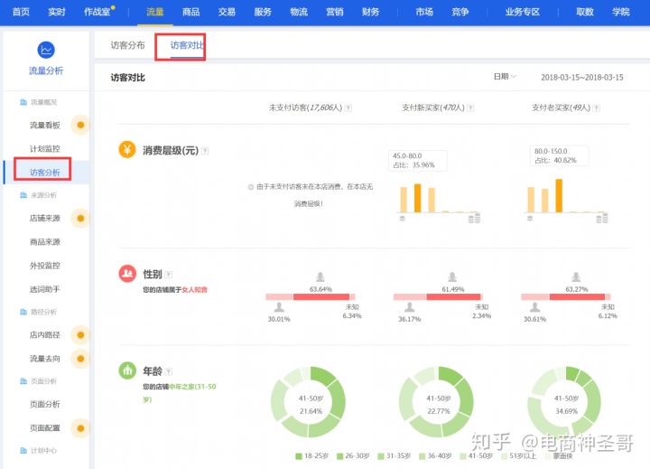Open 竞争 in the top navigation
Image resolution: width=650 pixels, height=469 pixels.
(x=460, y=12)
